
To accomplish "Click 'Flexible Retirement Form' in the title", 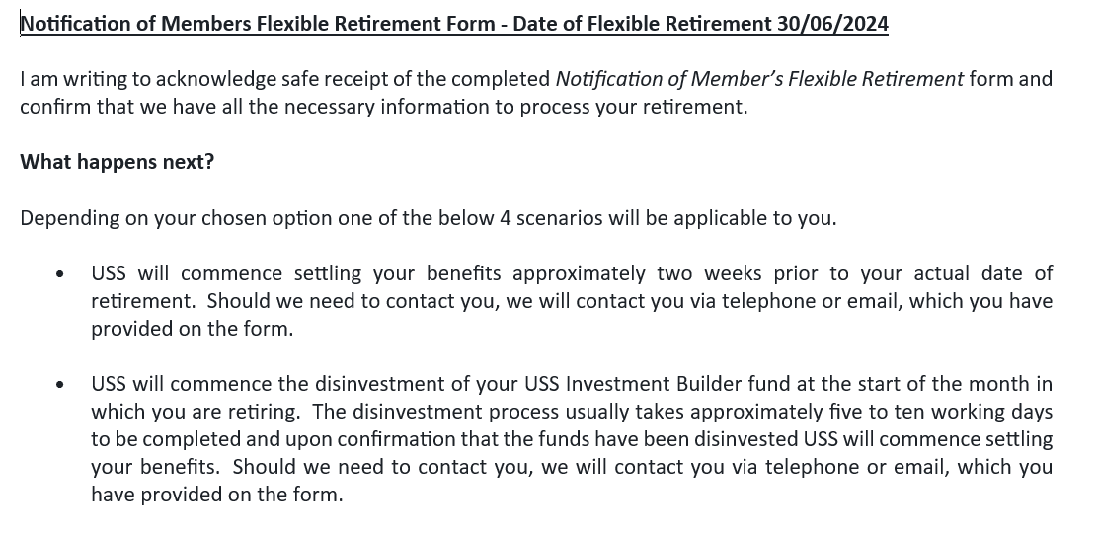I will coord(375,23).
